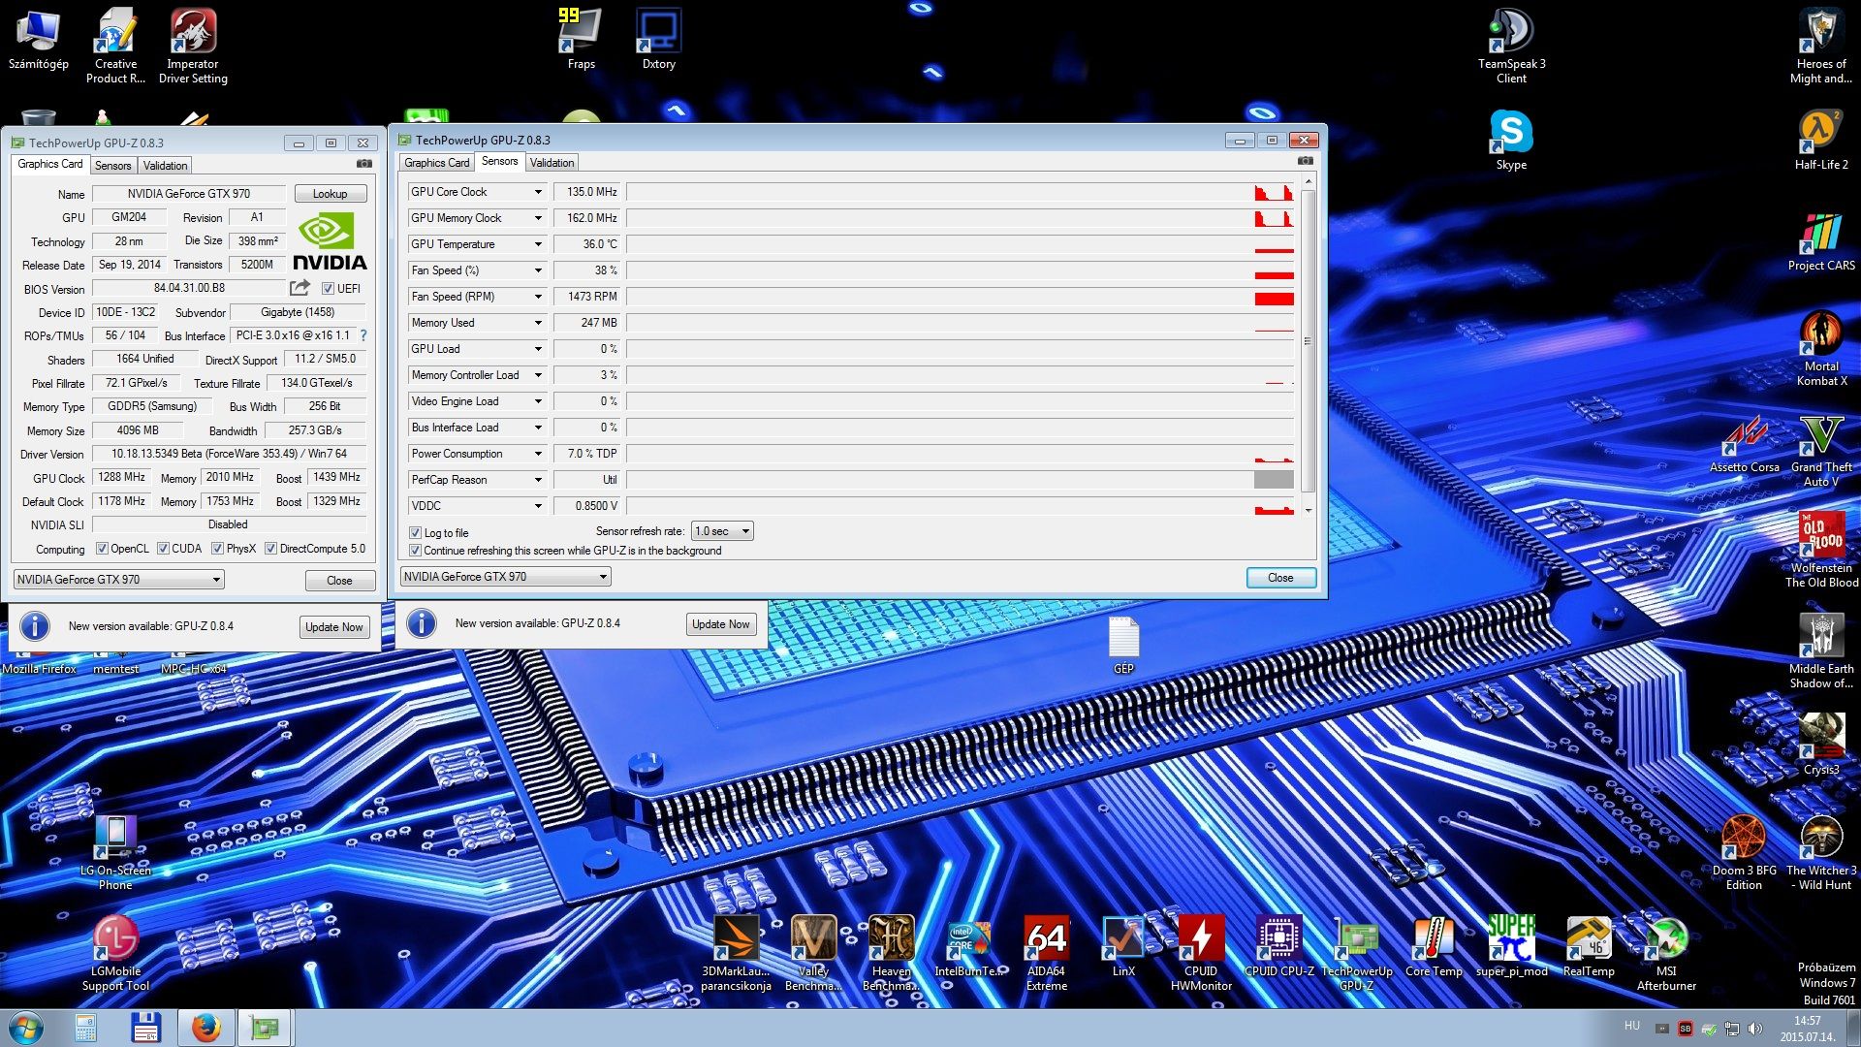The height and width of the screenshot is (1047, 1861).
Task: Open Dxtory desktop icon
Action: [x=658, y=40]
